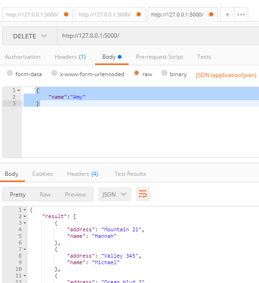Click the "Mountain 21" address value
The image size is (259, 283).
(x=121, y=229)
